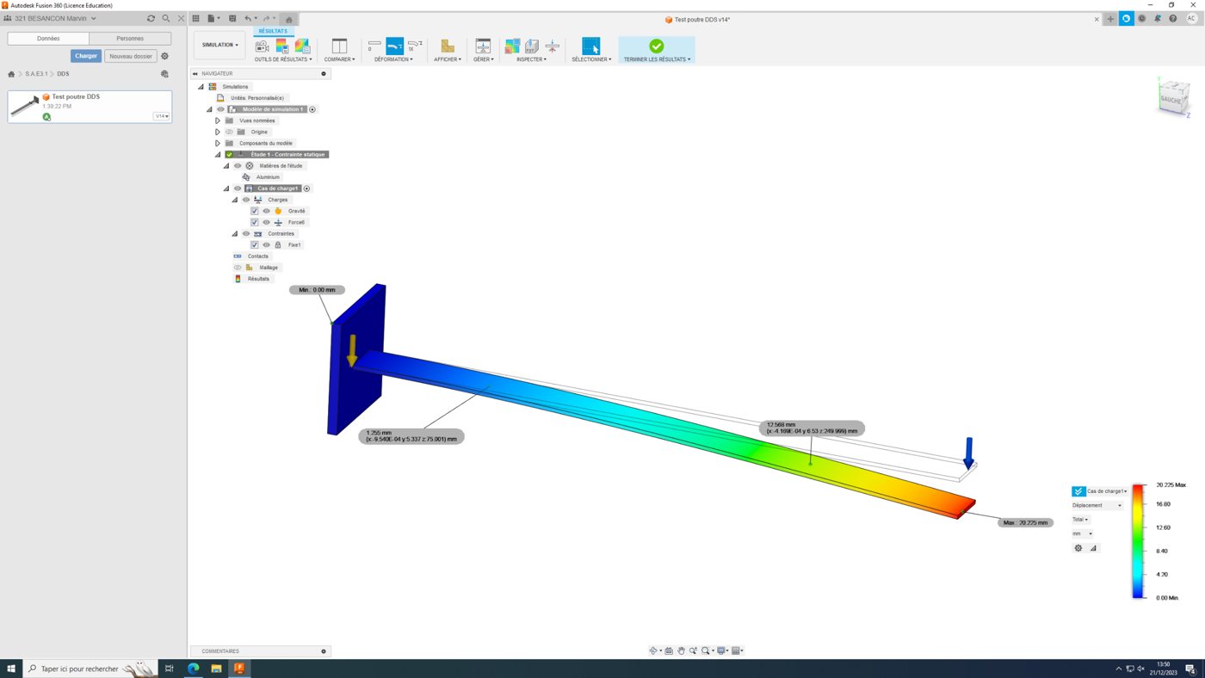Uncheck the Force6 load checkbox

point(255,222)
